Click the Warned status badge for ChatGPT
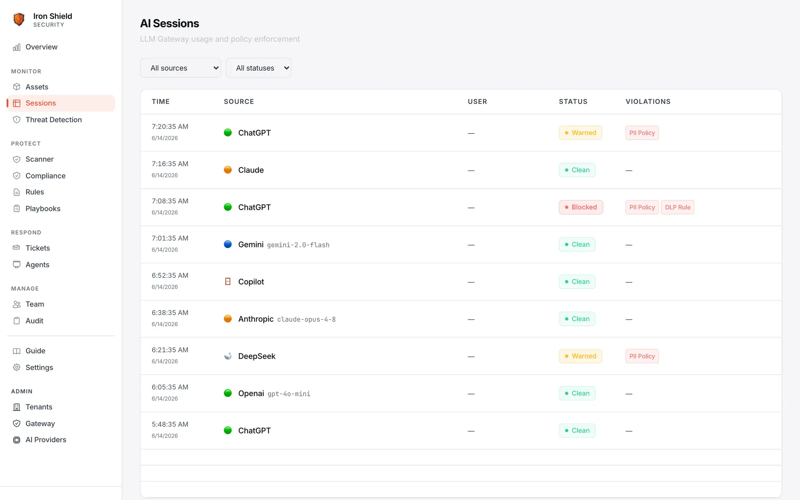800x500 pixels. tap(580, 133)
